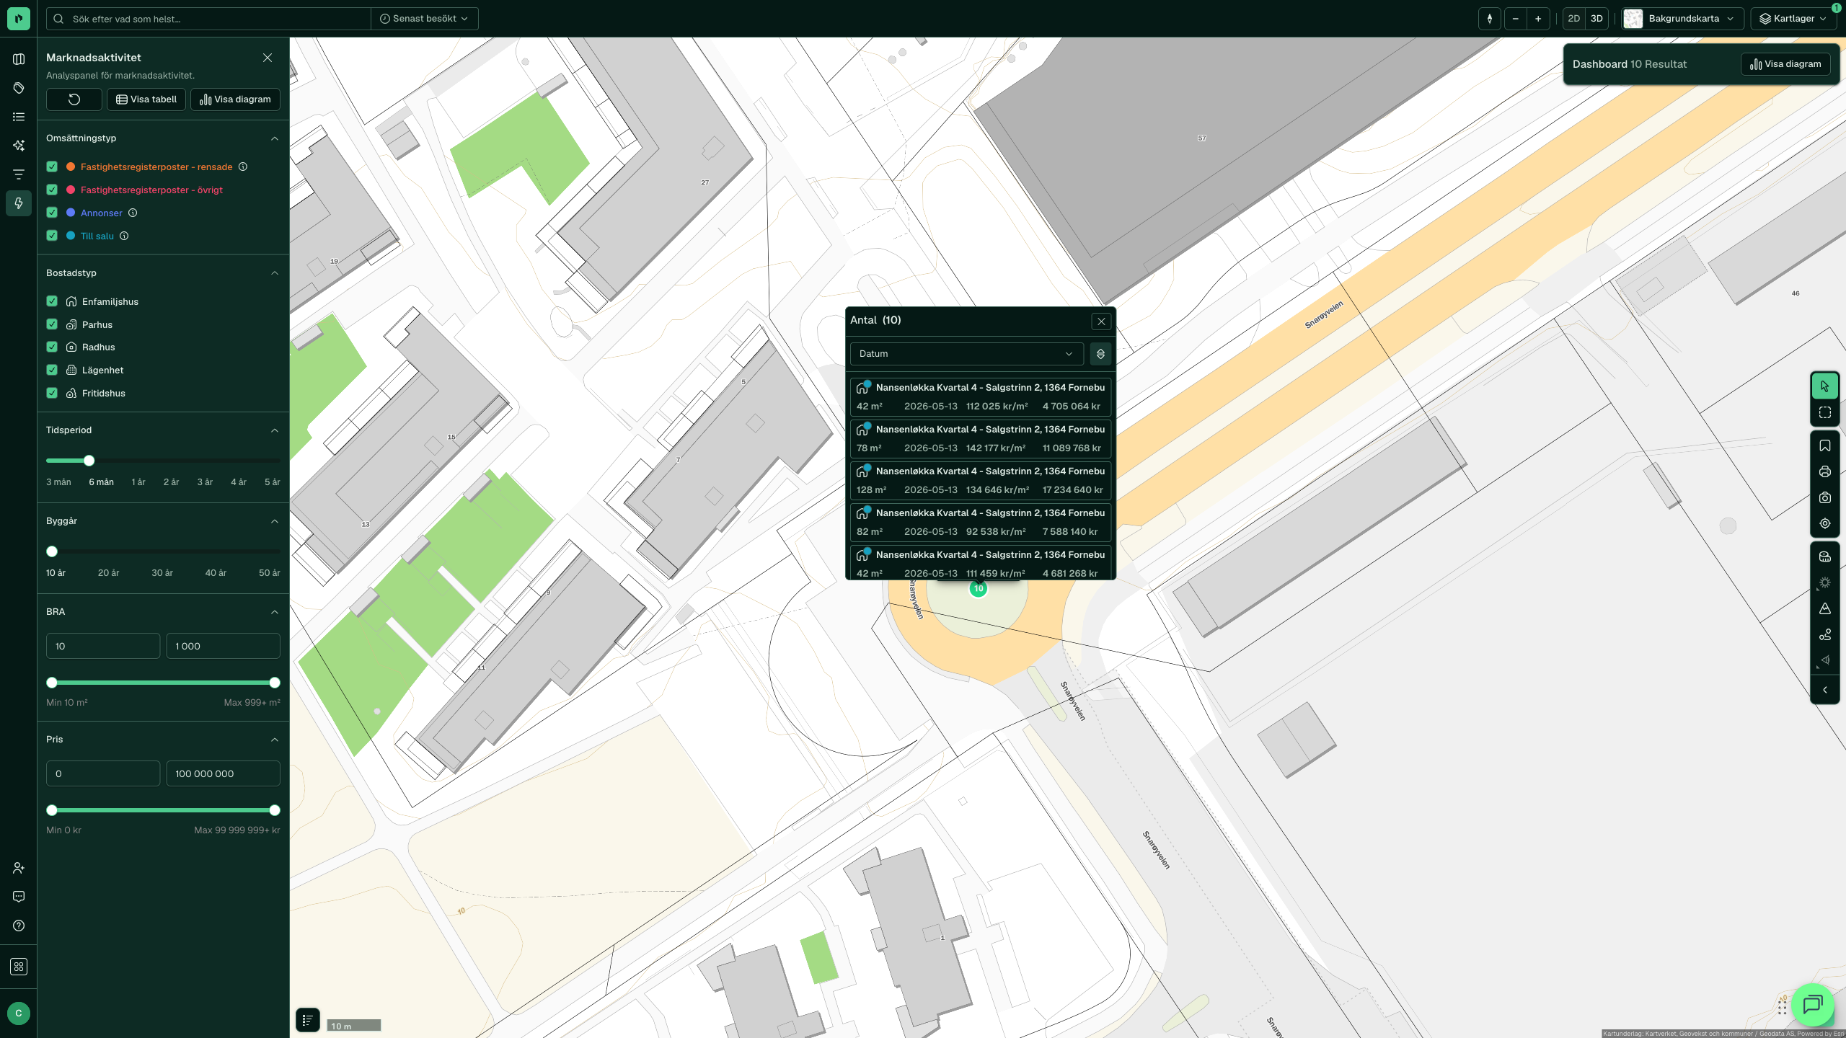Click the printer icon in right toolbar
This screenshot has height=1038, width=1846.
tap(1824, 471)
